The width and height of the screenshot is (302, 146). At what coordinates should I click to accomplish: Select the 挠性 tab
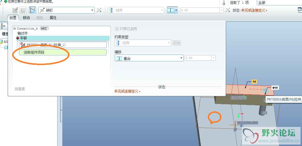click(40, 18)
